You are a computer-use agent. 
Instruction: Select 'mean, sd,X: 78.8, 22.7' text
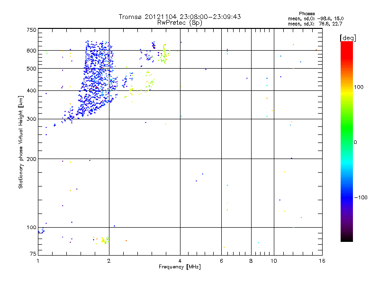coord(315,24)
